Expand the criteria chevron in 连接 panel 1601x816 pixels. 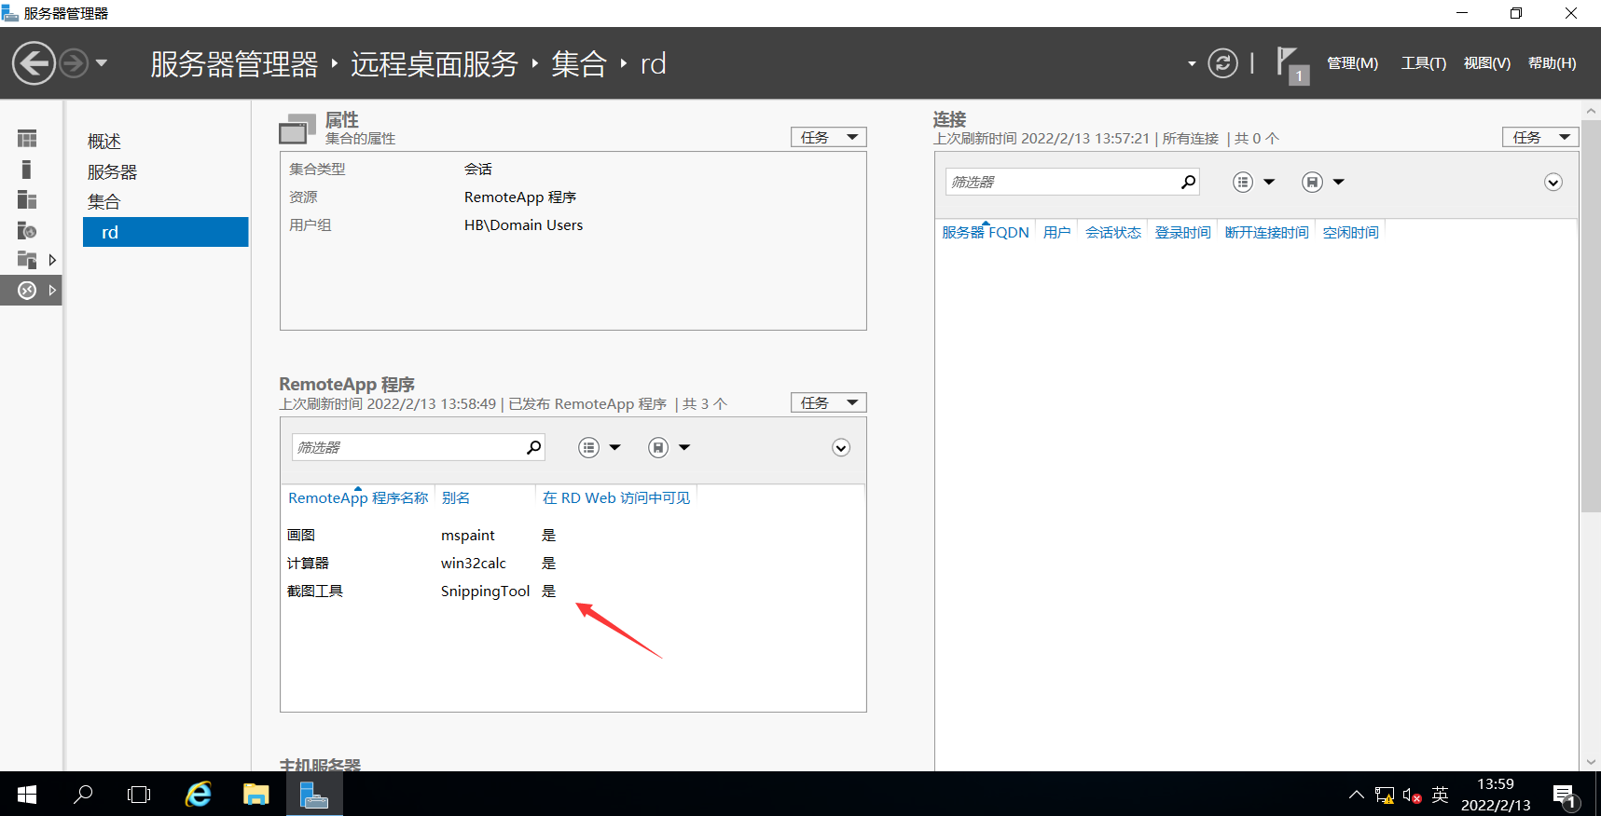(1553, 183)
